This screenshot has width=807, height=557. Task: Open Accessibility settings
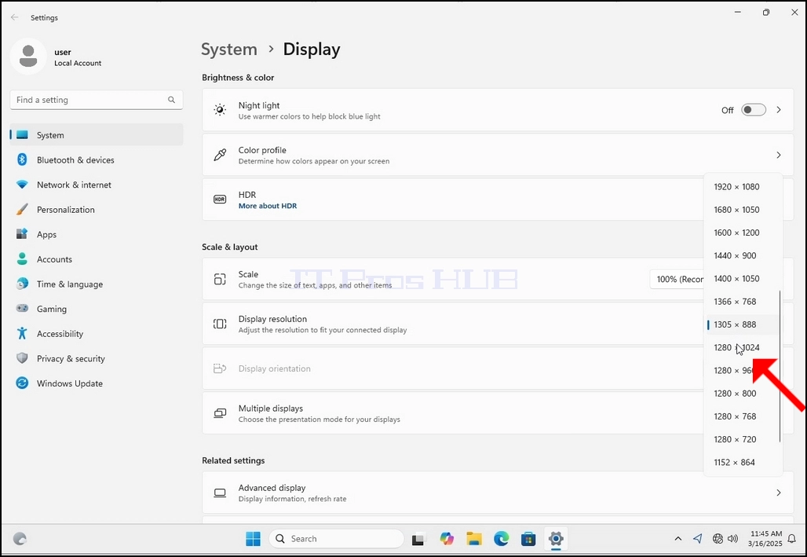97,334
